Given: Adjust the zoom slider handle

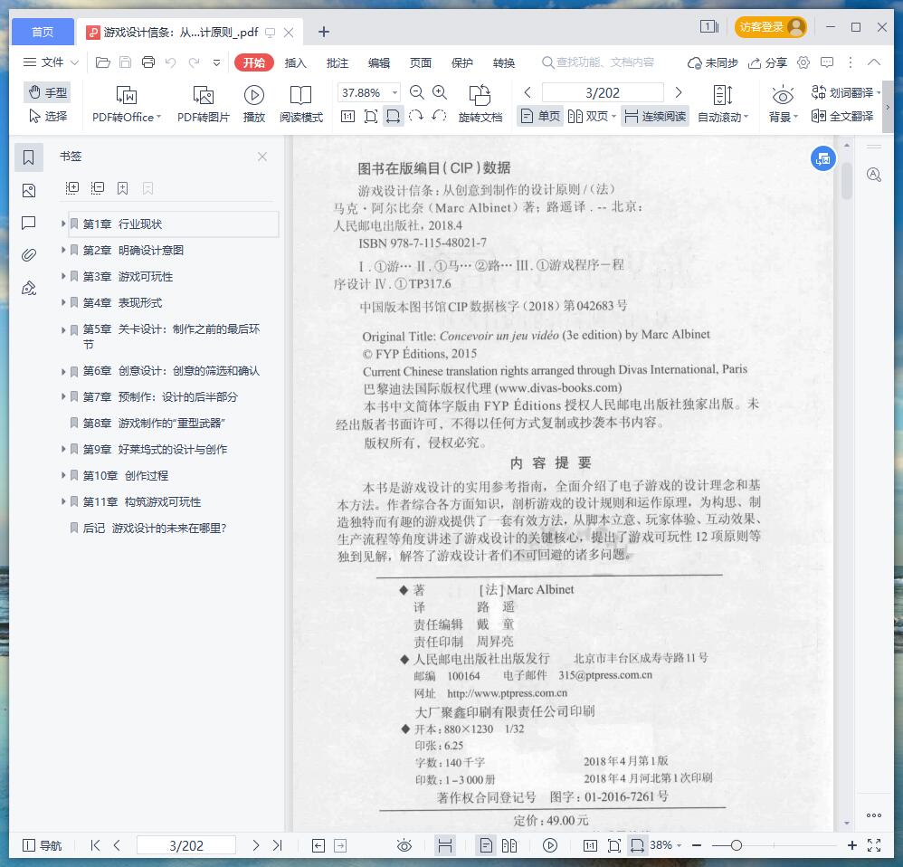Looking at the screenshot, I should (x=736, y=845).
